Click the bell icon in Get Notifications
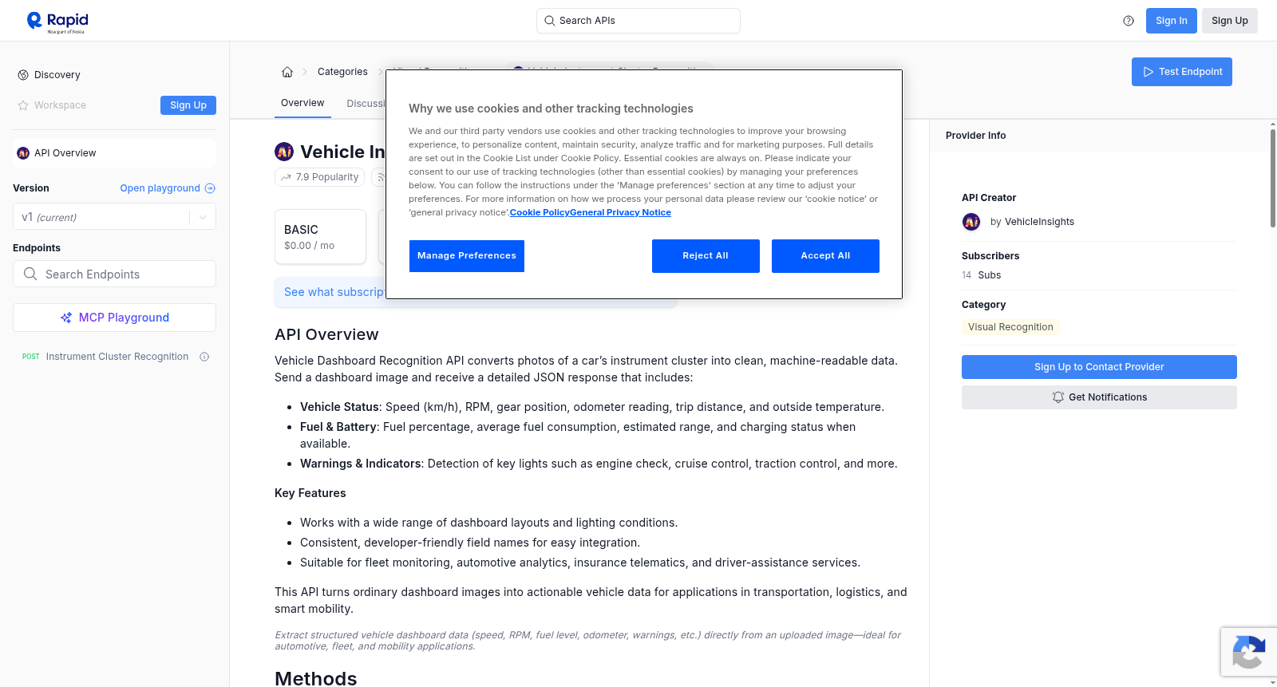The height and width of the screenshot is (687, 1277). 1058,397
